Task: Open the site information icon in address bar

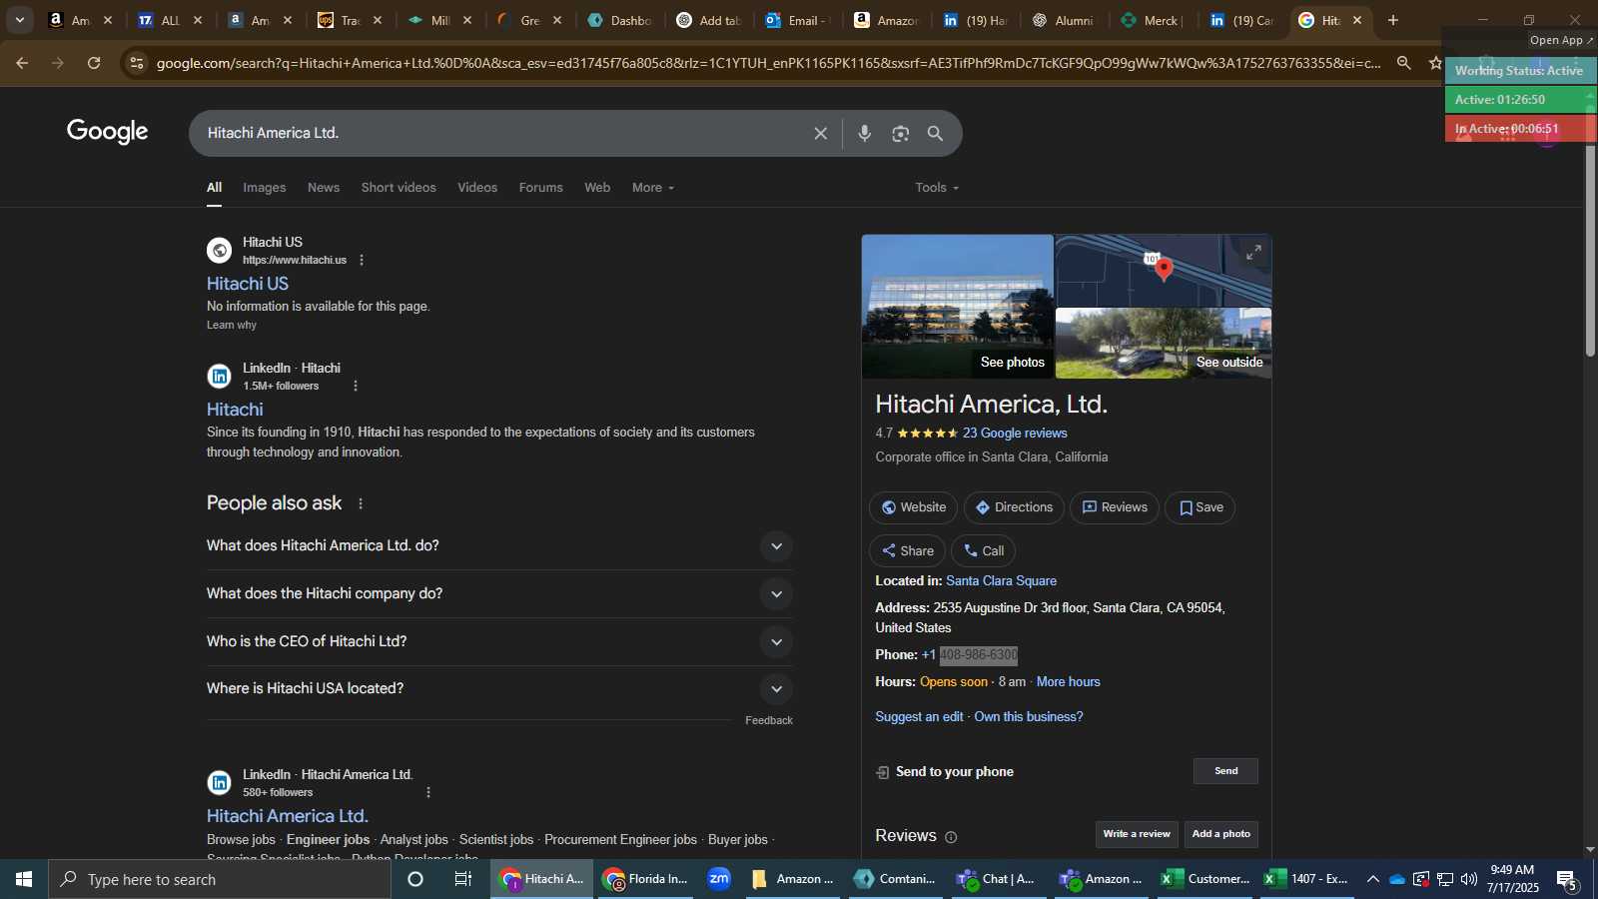Action: pos(137,63)
